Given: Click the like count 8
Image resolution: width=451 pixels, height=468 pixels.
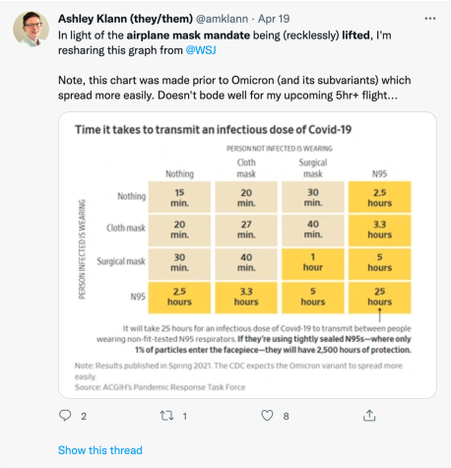Looking at the screenshot, I should (x=287, y=417).
